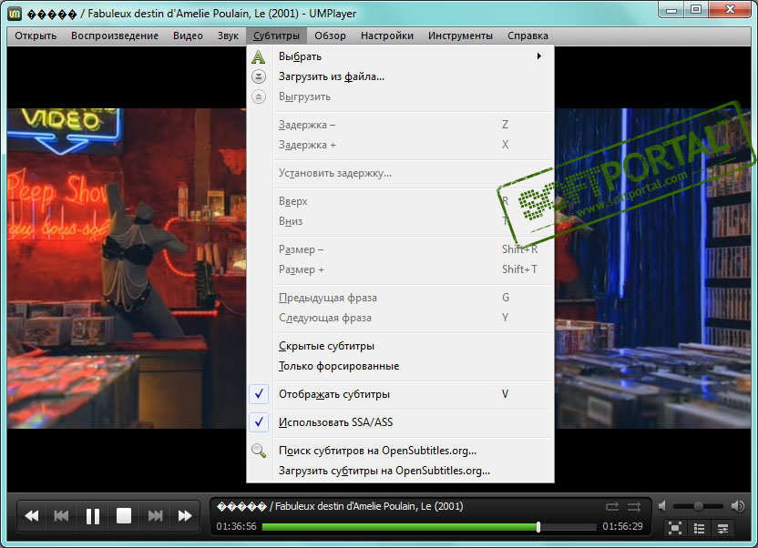Viewport: 758px width, 548px height.
Task: Open Поиск субтитров на OpenSubtitles.org...
Action: pyautogui.click(x=400, y=451)
